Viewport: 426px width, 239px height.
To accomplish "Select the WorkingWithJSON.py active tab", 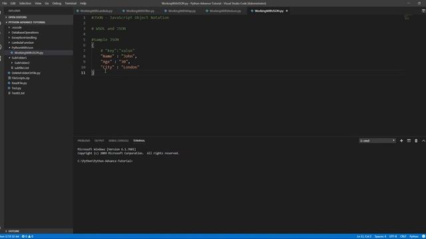I will coord(269,11).
